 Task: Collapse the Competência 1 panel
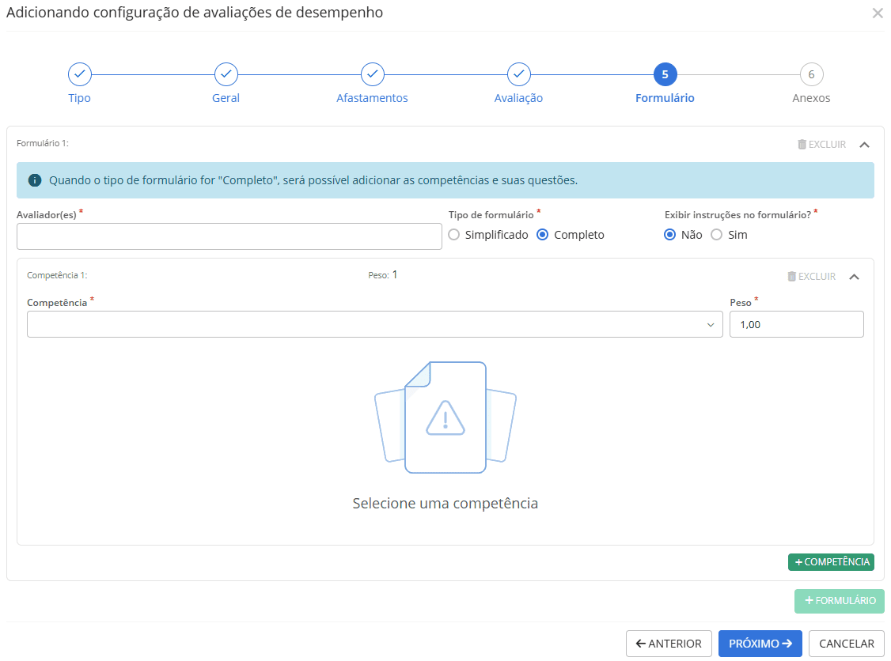(854, 277)
